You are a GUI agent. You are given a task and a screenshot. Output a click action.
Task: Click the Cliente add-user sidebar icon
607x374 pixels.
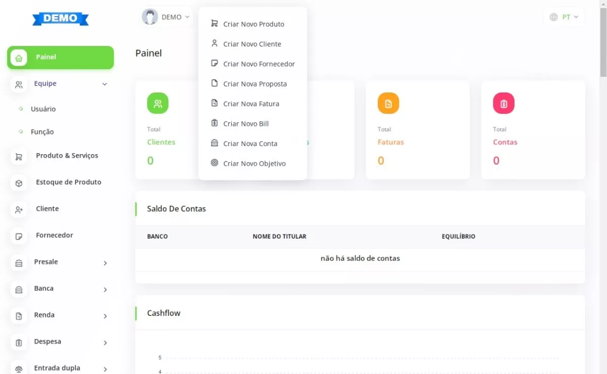pyautogui.click(x=19, y=210)
